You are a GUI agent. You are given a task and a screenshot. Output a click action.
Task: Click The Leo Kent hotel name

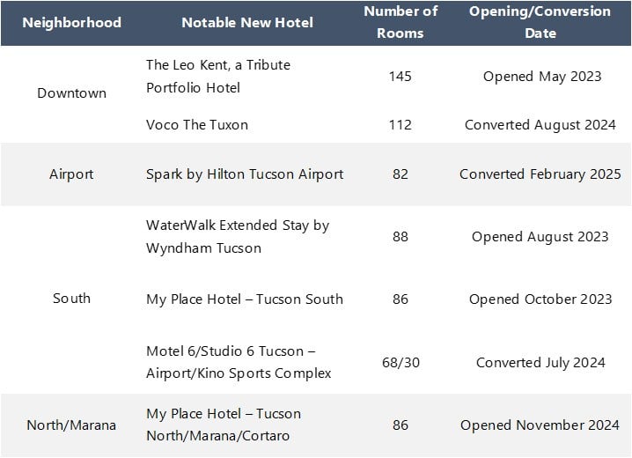(217, 77)
